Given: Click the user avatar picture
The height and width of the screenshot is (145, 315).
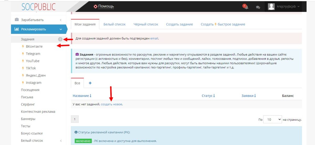Looking at the screenshot, I should (x=271, y=7).
